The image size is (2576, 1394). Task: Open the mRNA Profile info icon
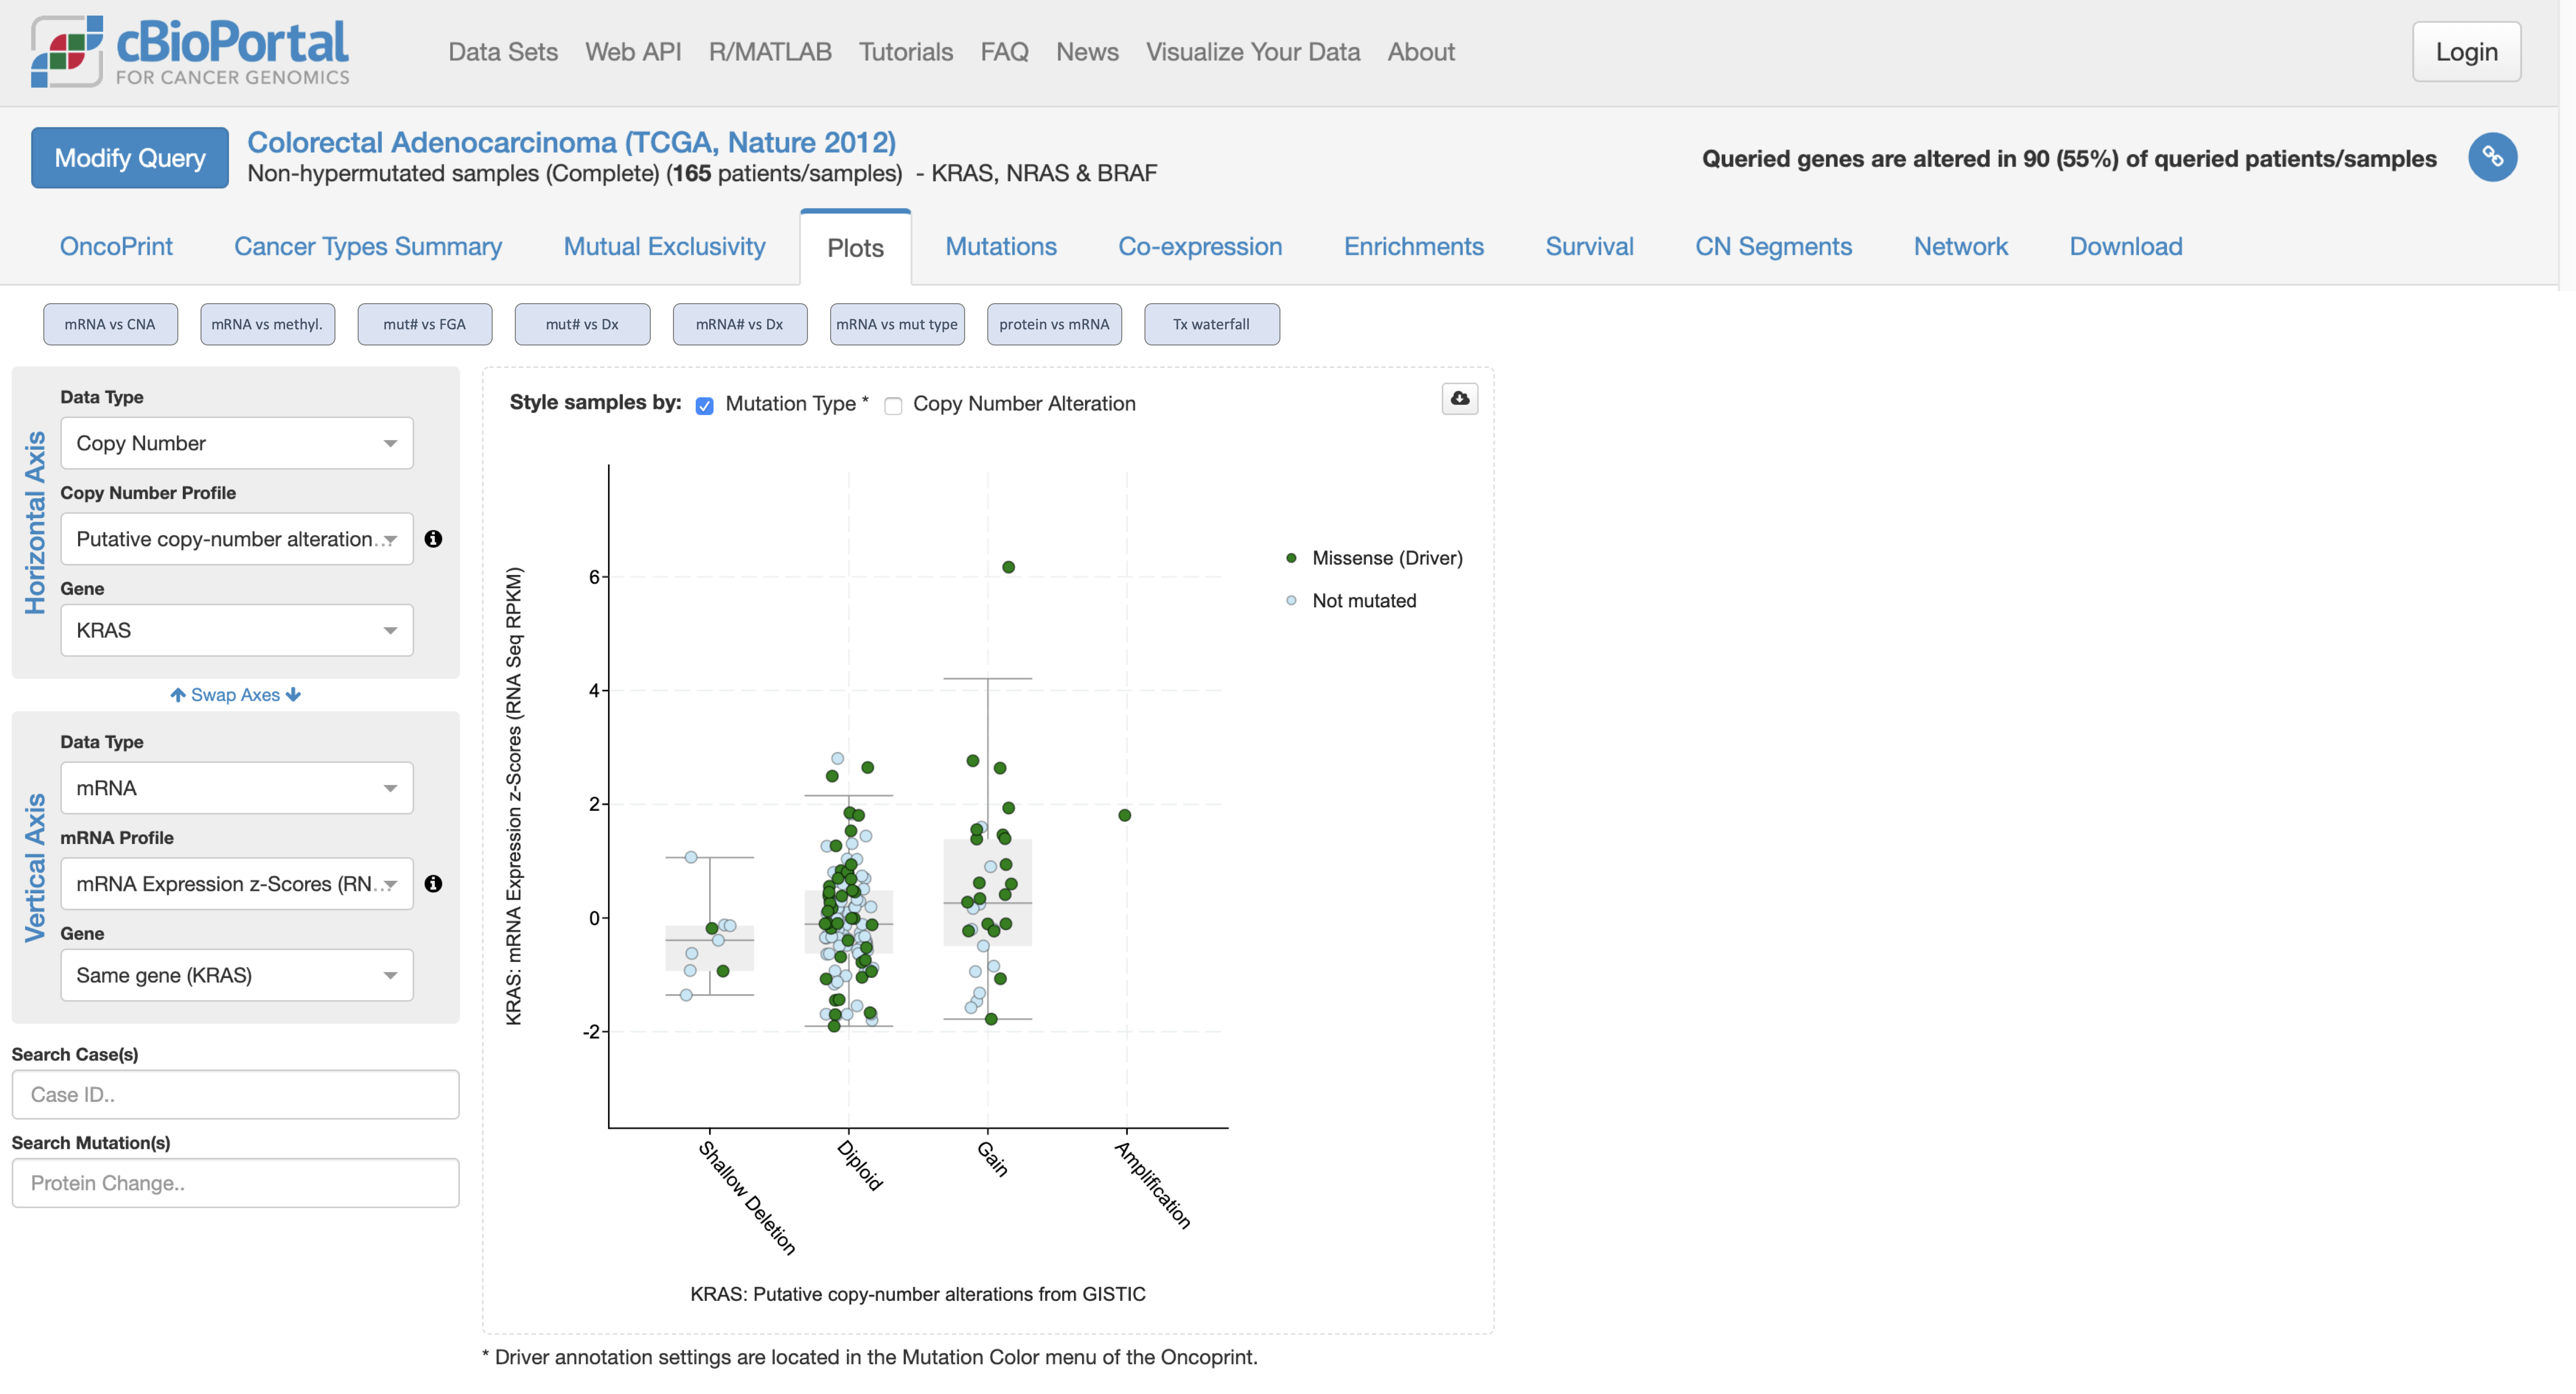433,884
